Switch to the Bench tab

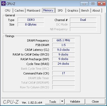[x=85, y=11]
